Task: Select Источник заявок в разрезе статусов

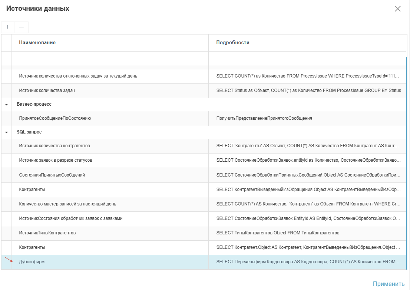Action: pos(111,160)
